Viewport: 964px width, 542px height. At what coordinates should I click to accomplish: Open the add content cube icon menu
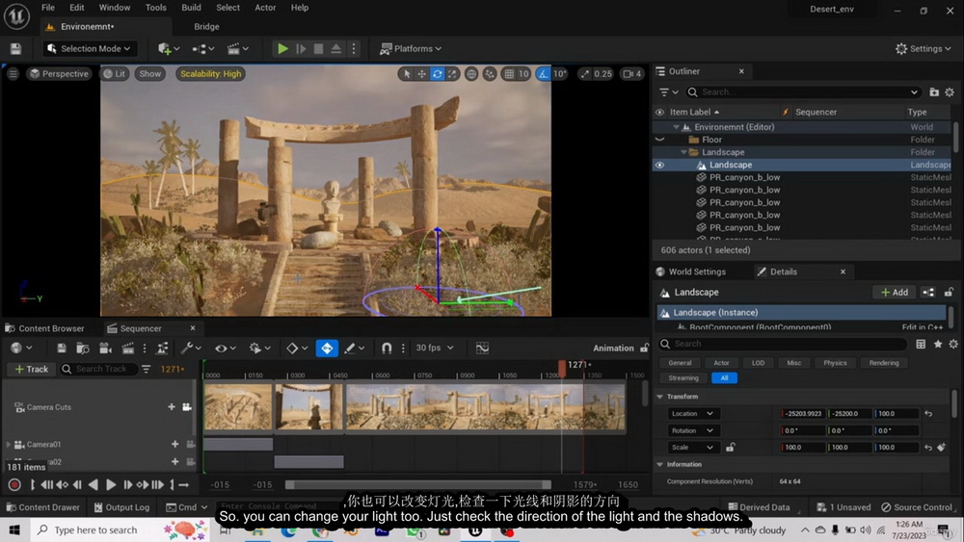click(169, 48)
